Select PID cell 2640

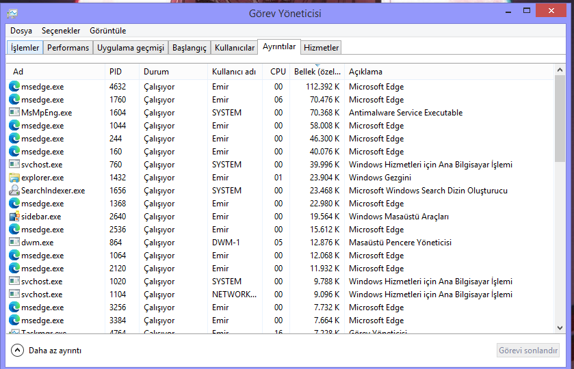click(x=118, y=217)
